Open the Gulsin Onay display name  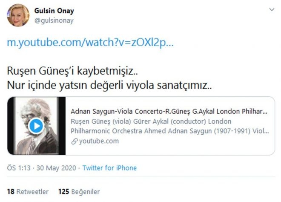54,11
